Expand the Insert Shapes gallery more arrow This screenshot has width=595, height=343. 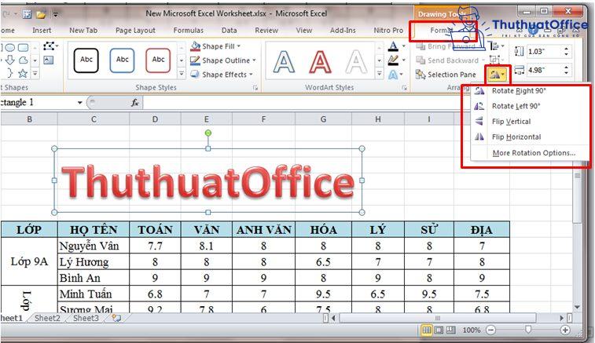tap(35, 74)
